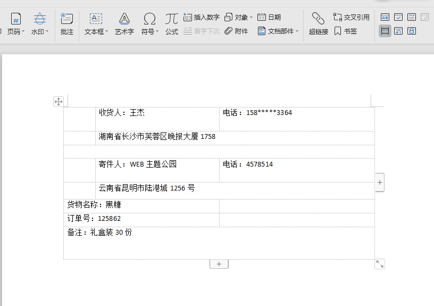Click the 备注：礼盒装 30 份 cell
Image resolution: width=434 pixels, height=306 pixels.
click(x=219, y=243)
